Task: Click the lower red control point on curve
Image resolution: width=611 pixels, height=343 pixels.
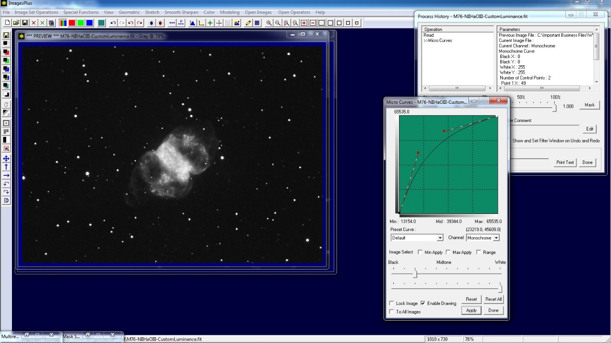Action: coord(418,153)
